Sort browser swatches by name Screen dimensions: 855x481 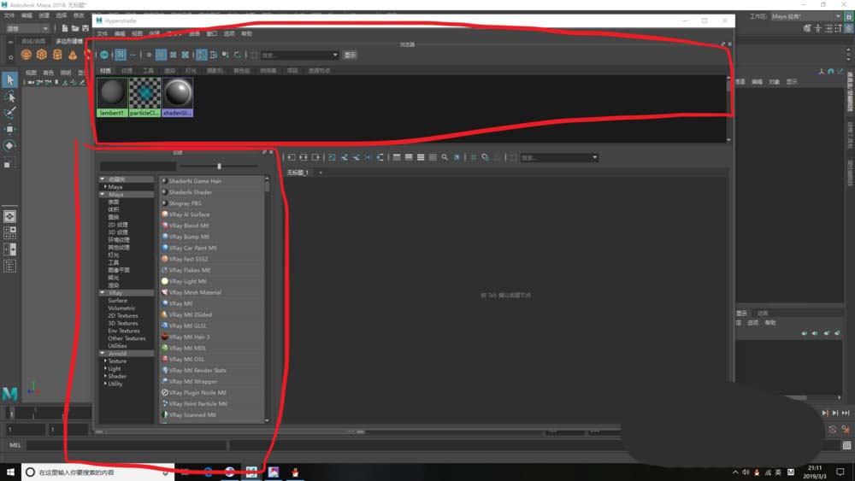[201, 55]
